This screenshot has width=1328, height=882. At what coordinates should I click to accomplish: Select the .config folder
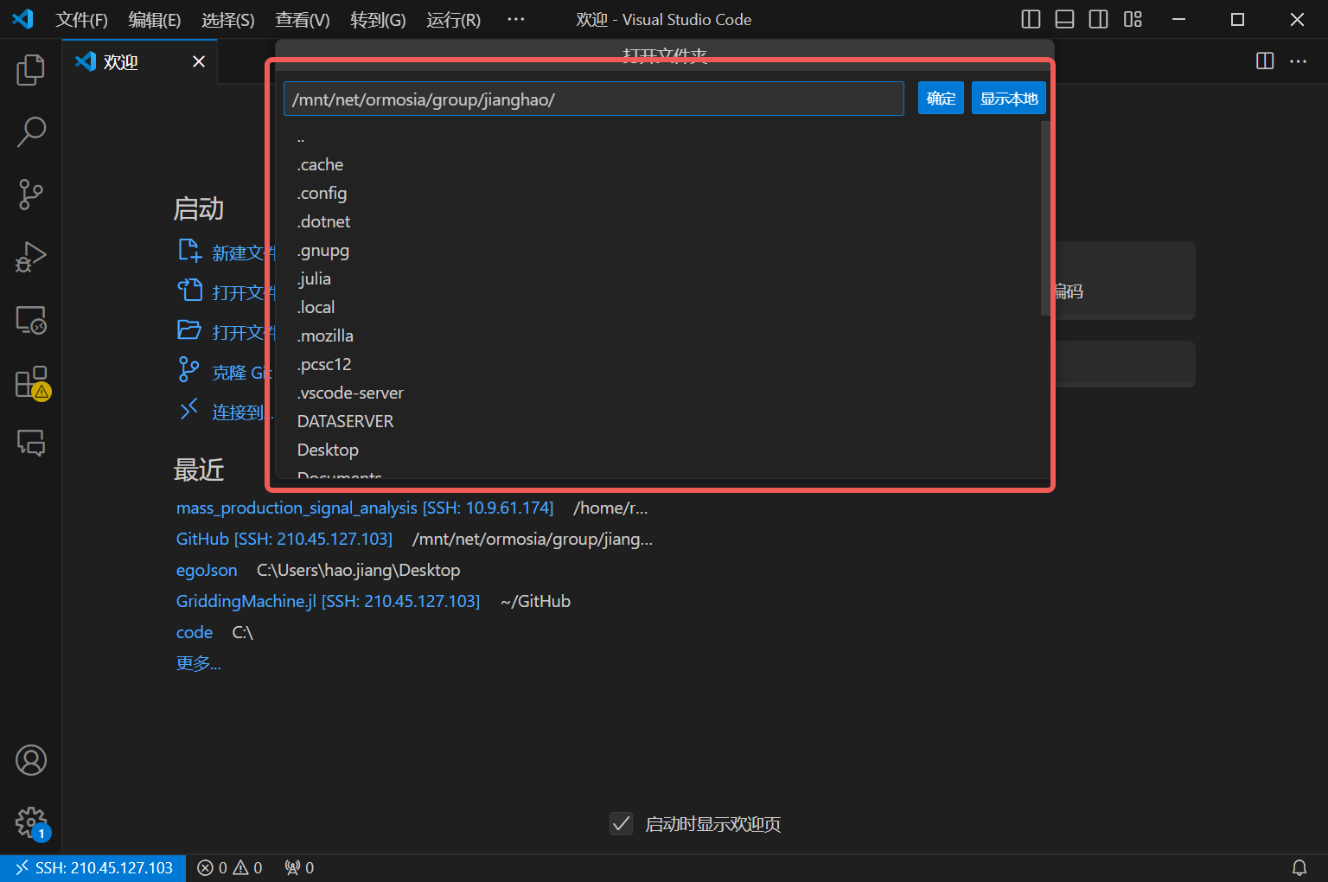point(658,193)
